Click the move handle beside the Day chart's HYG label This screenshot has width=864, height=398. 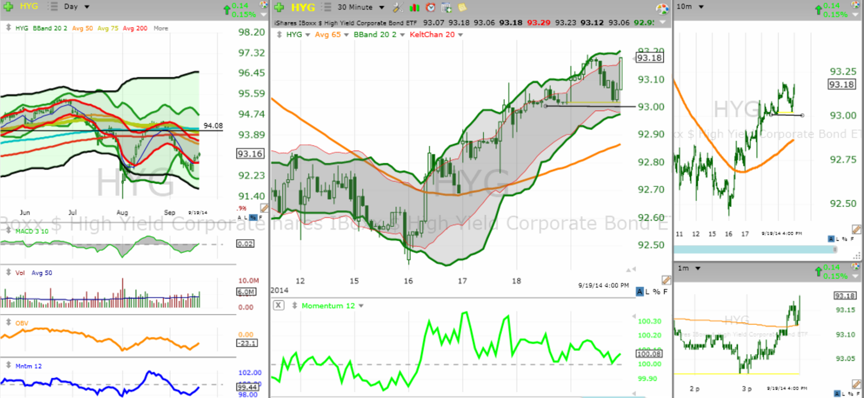tap(9, 28)
